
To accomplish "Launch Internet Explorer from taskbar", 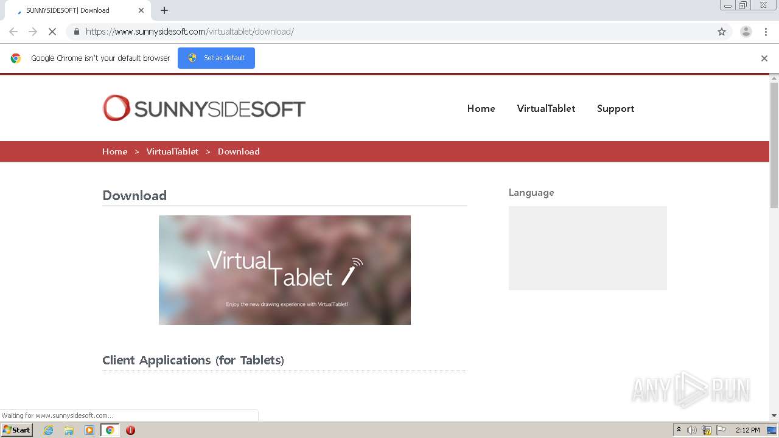I will 48,430.
